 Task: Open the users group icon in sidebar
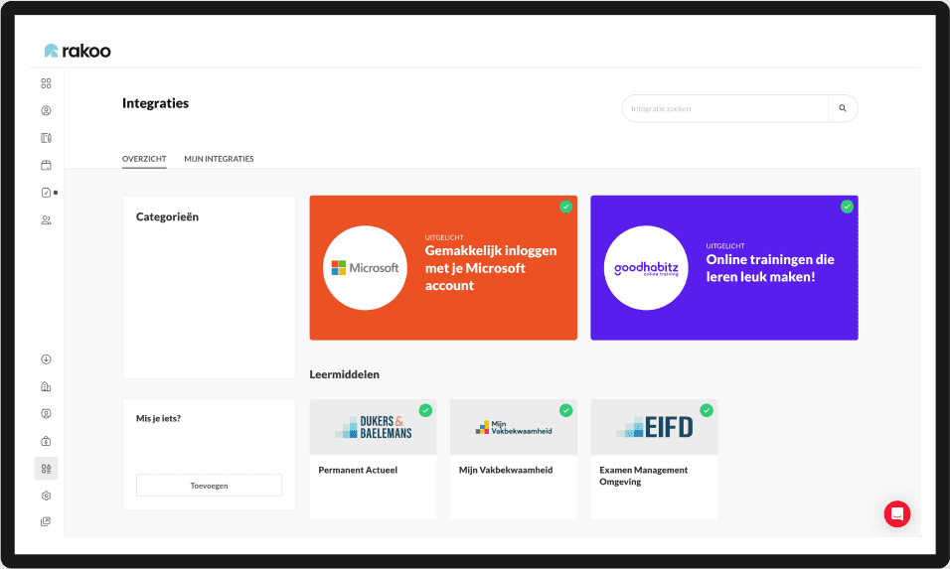click(46, 220)
